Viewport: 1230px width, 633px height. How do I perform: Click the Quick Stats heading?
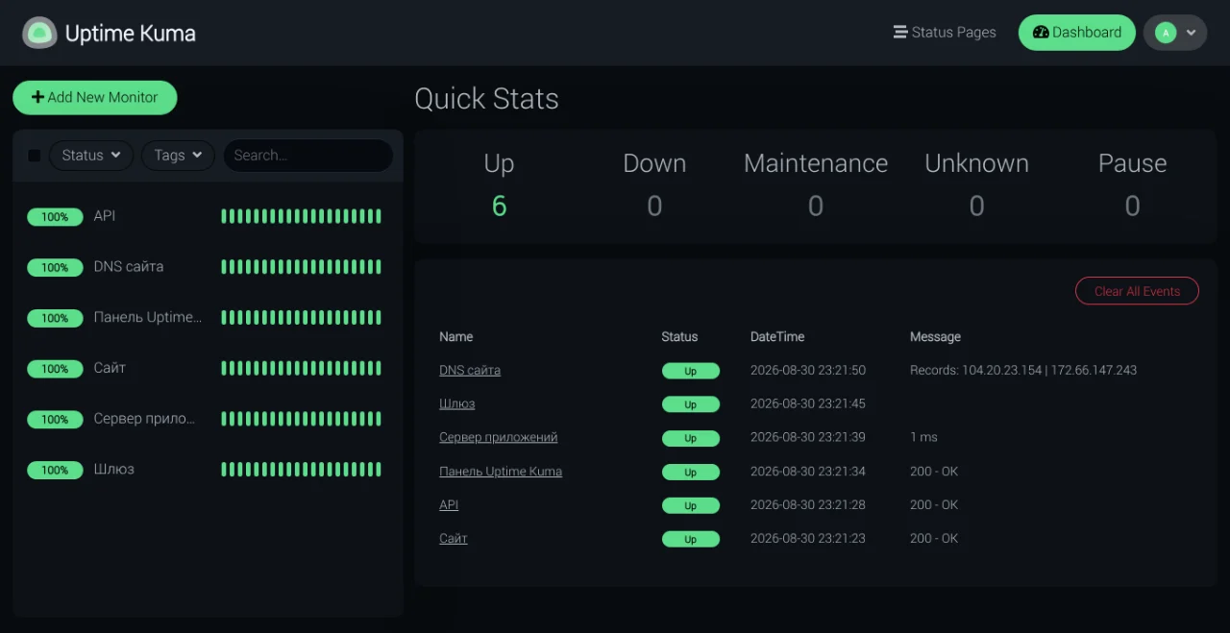point(486,99)
